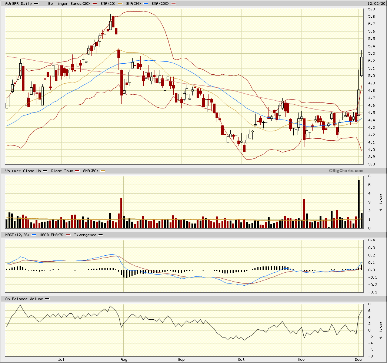Click the -8 label on OBV axis
Viewport: 387px width, 363px height.
coord(371,356)
